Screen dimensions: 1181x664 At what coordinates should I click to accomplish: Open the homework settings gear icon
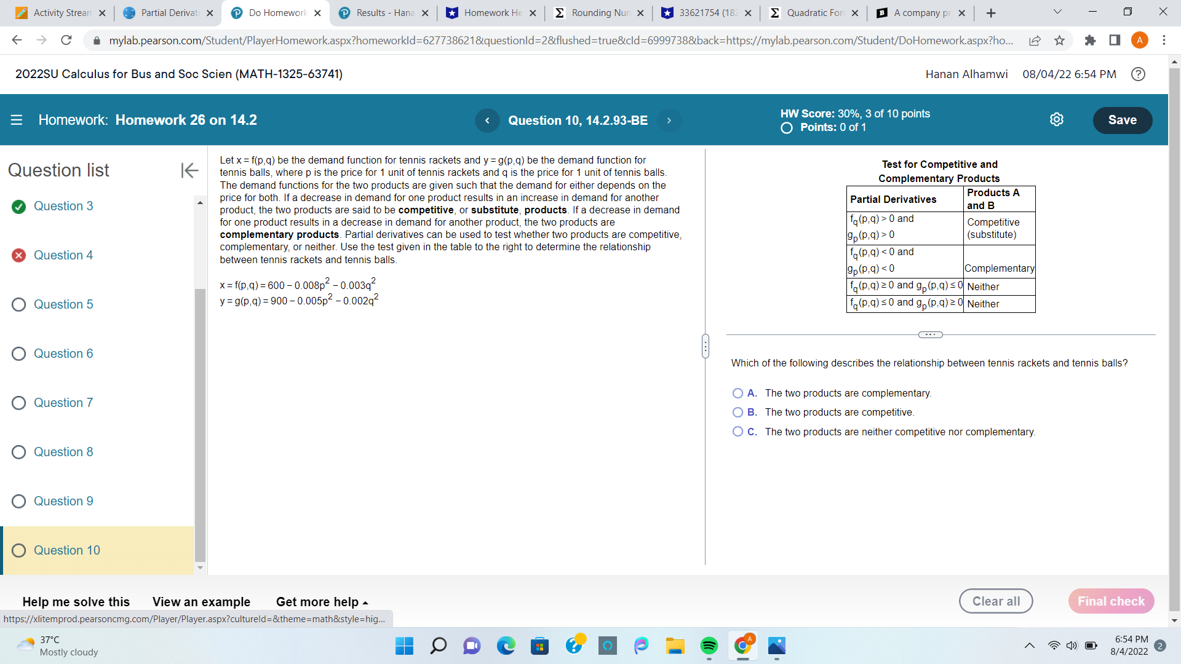(x=1057, y=119)
